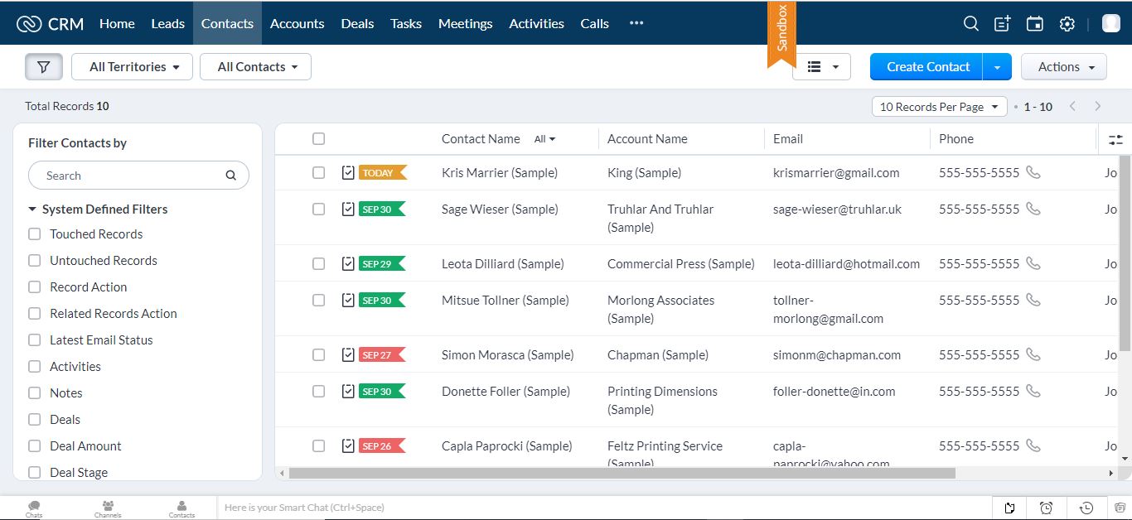Open the reminders alarm clock icon
The height and width of the screenshot is (520, 1132).
pos(1046,508)
